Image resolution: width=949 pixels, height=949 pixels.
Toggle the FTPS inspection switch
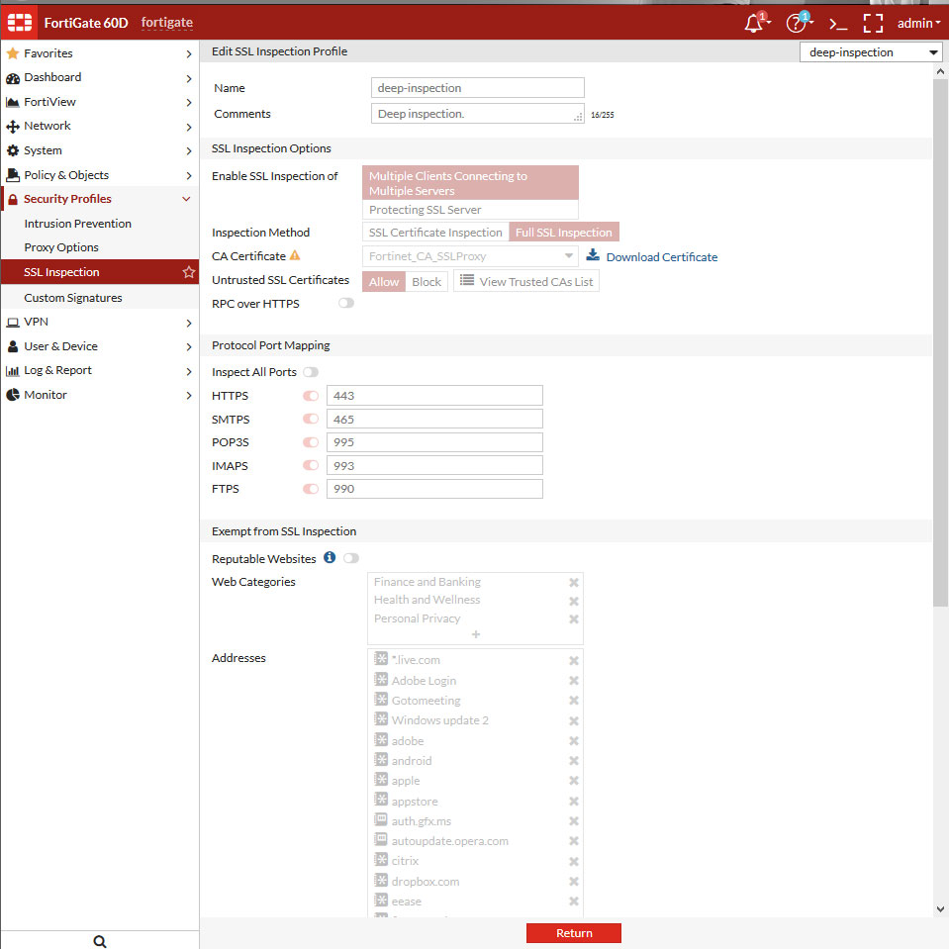pyautogui.click(x=311, y=489)
